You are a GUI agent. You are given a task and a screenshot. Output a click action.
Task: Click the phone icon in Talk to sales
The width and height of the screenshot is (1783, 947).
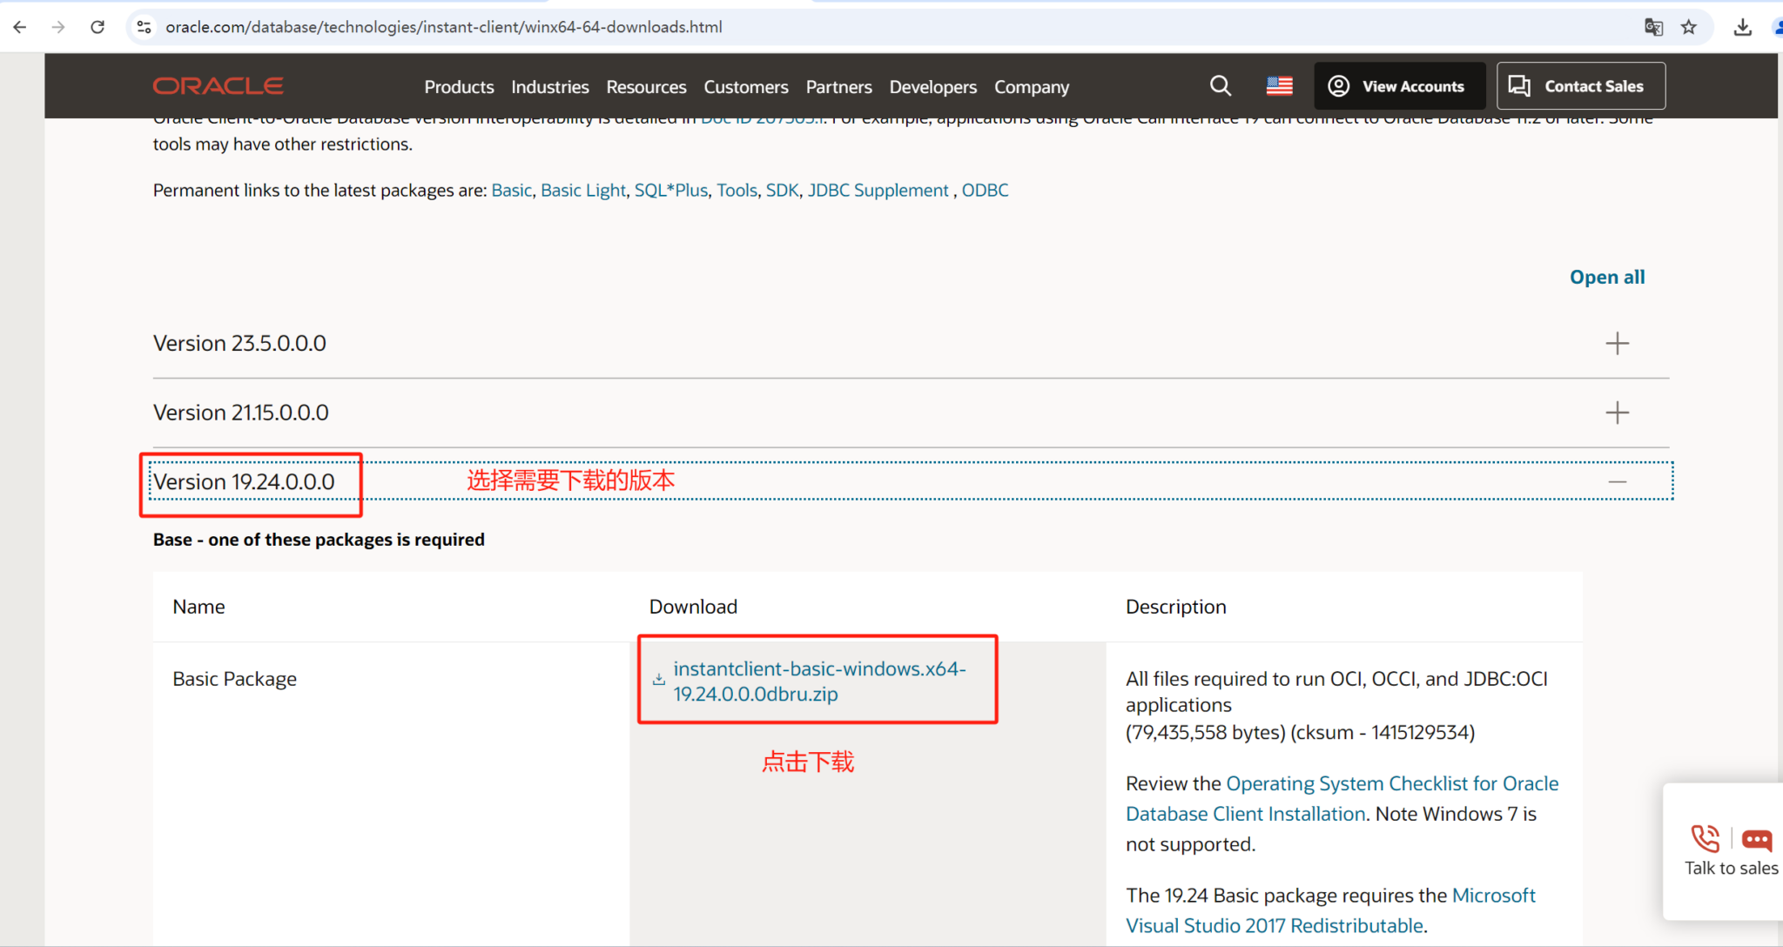[1706, 838]
